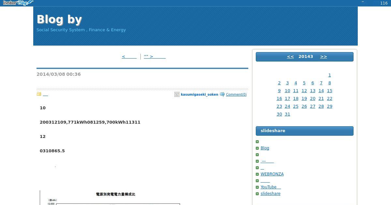This screenshot has height=205, width=391.
Task: Click the comment speech bubble icon
Action: coord(222,94)
